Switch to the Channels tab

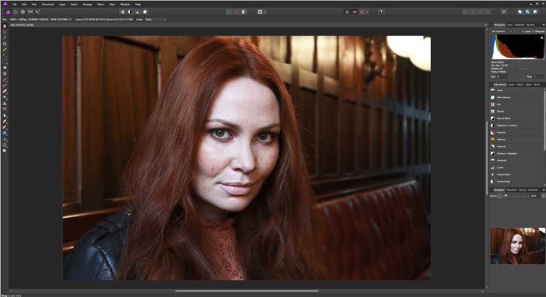533,190
